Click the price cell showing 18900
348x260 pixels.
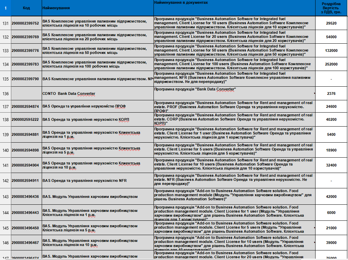(x=331, y=150)
